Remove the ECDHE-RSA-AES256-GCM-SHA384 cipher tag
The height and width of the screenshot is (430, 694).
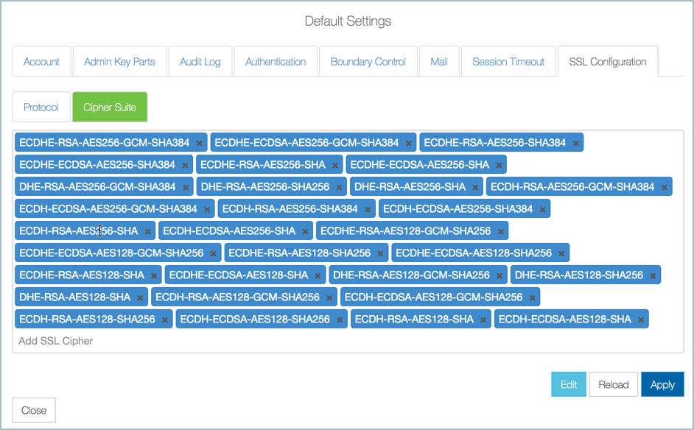point(199,144)
